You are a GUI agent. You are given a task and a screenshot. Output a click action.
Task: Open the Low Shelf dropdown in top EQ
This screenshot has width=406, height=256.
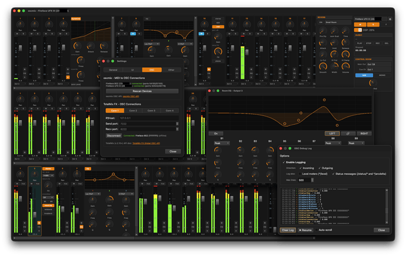152,44
